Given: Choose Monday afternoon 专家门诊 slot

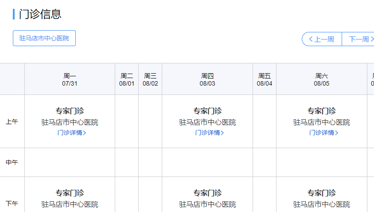Looking at the screenshot, I should (70, 193).
